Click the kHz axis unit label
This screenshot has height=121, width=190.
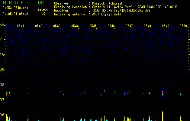[x=3, y=25]
